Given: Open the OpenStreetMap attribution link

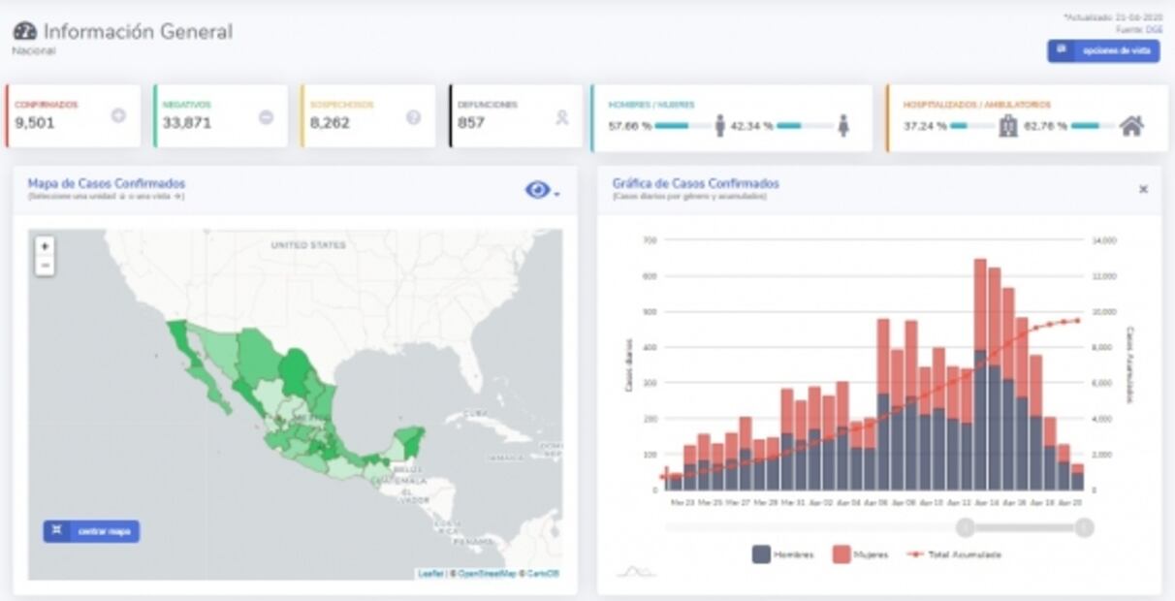Looking at the screenshot, I should pos(487,574).
